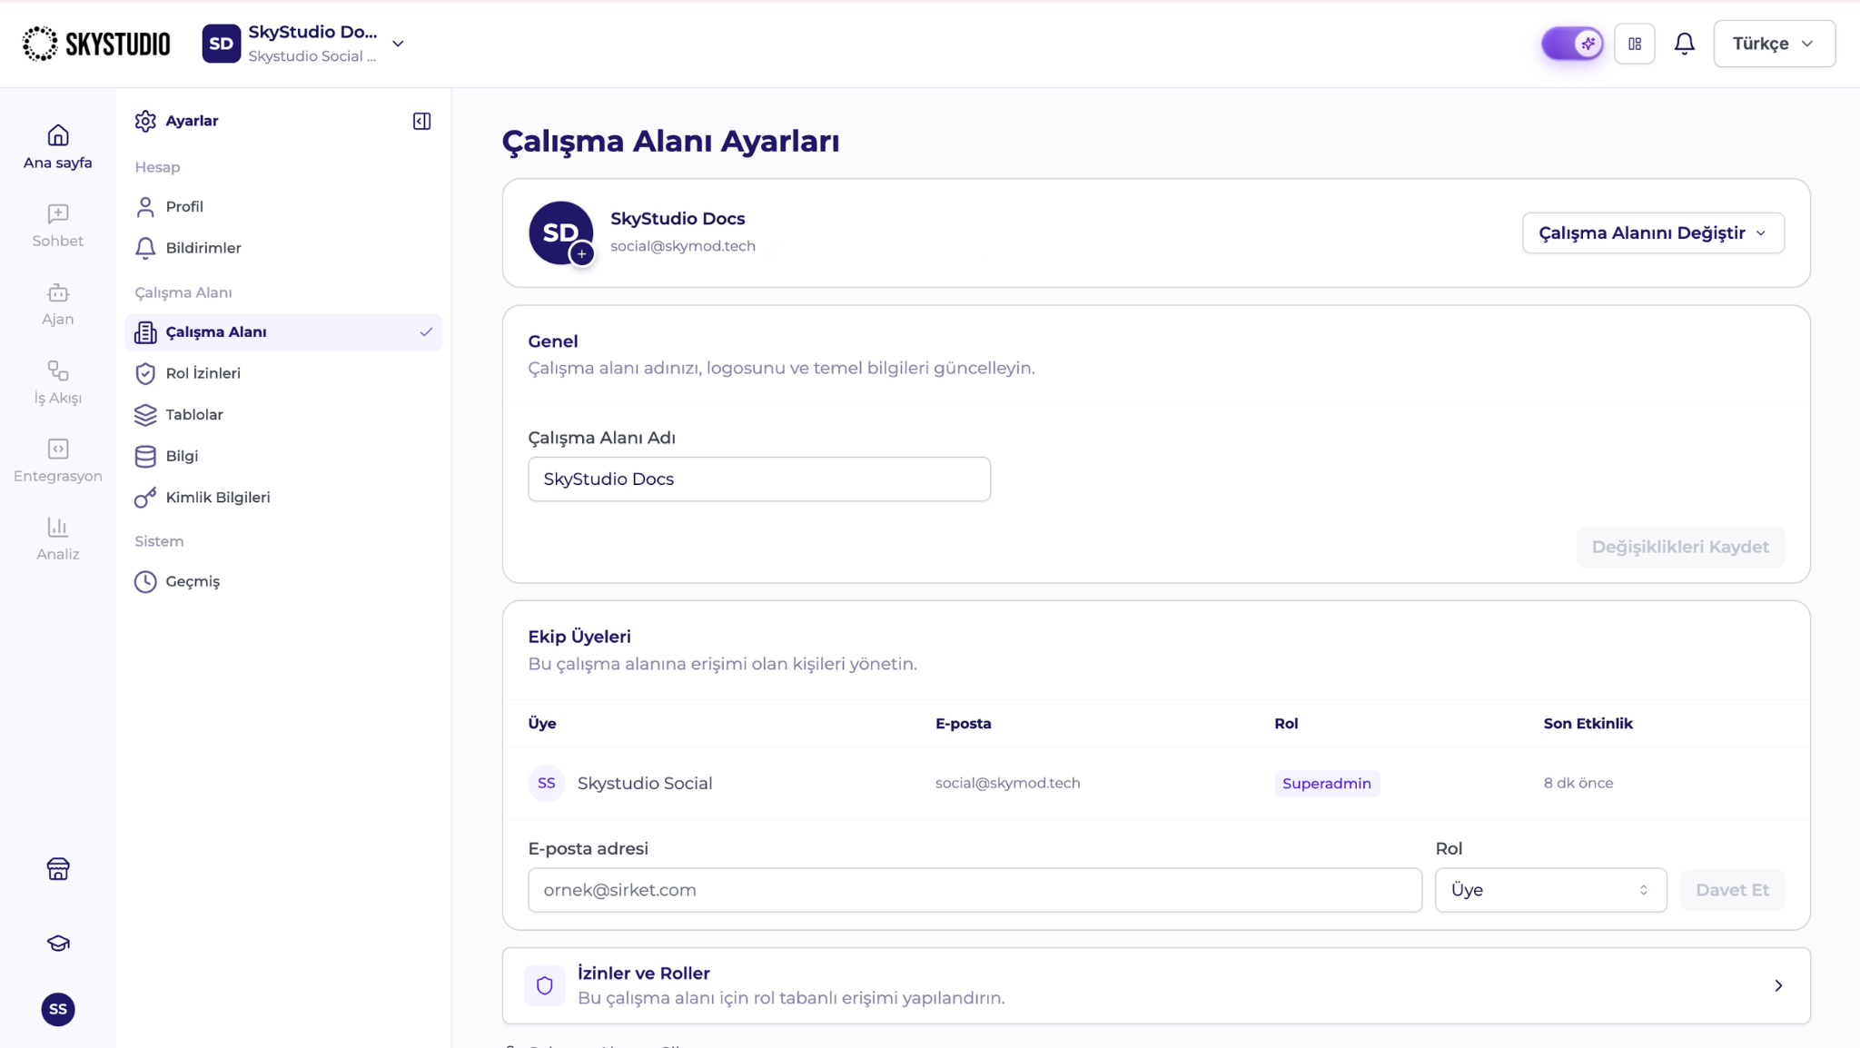Open the Türkçe language dropdown
1860x1048 pixels.
pos(1774,44)
